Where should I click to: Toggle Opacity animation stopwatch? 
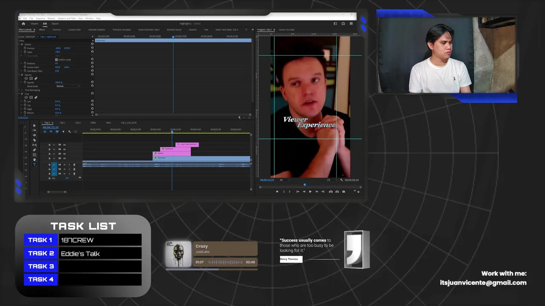tap(25, 82)
